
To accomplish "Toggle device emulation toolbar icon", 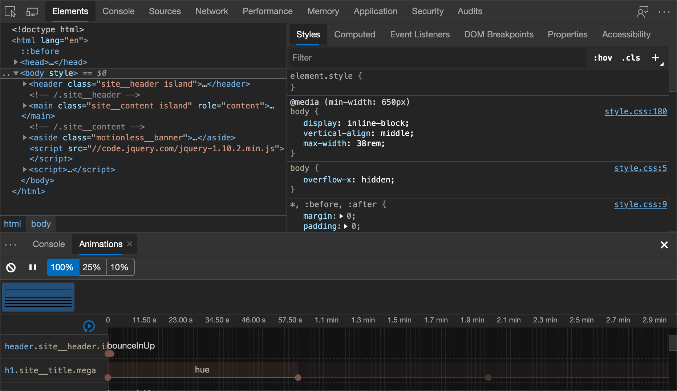I will coord(32,12).
